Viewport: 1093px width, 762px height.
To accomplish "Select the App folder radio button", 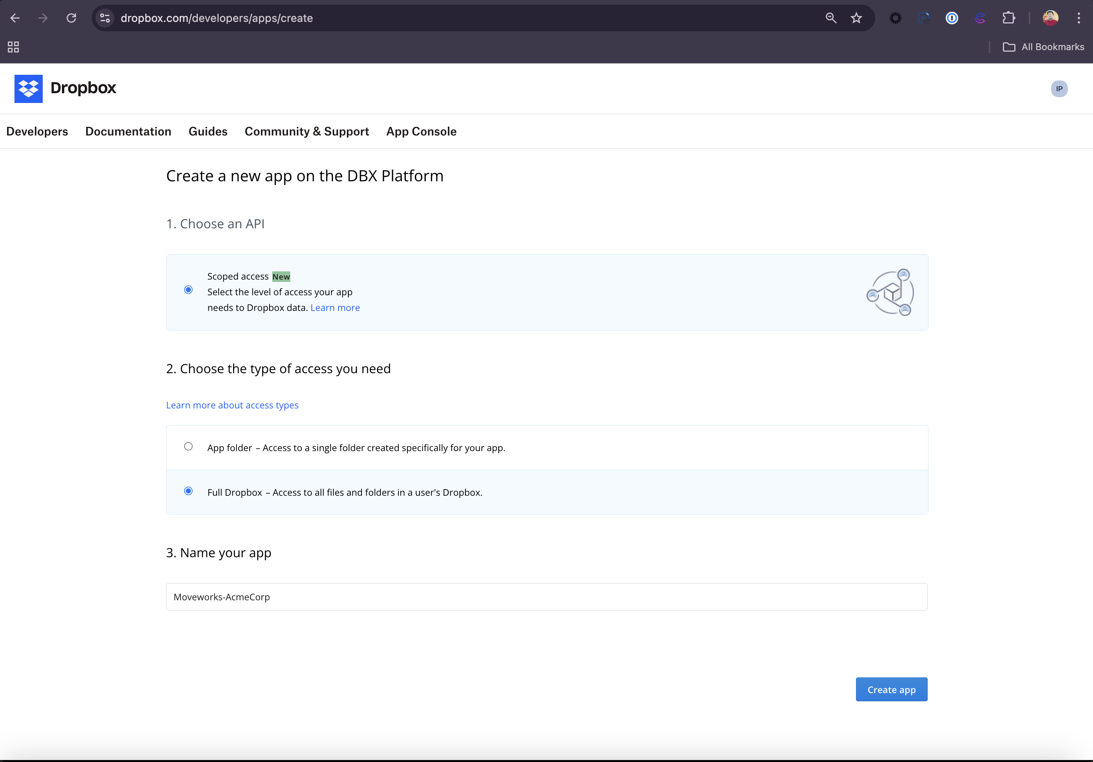I will click(x=188, y=446).
